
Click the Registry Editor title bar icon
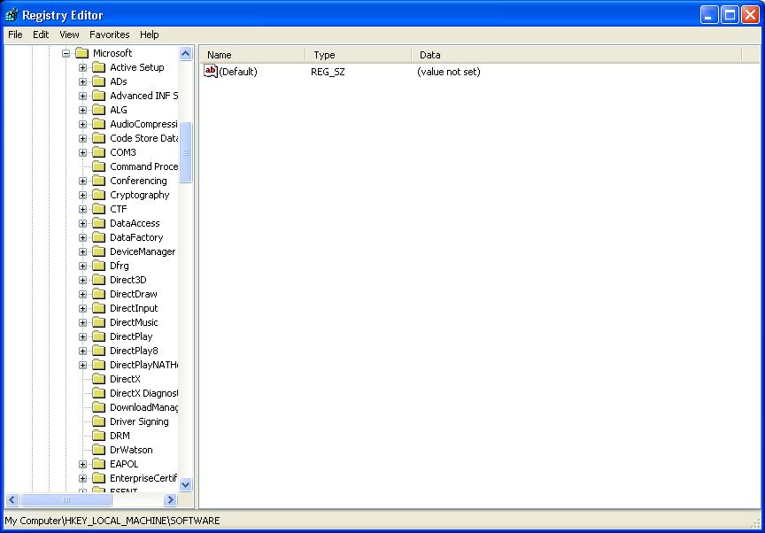12,15
